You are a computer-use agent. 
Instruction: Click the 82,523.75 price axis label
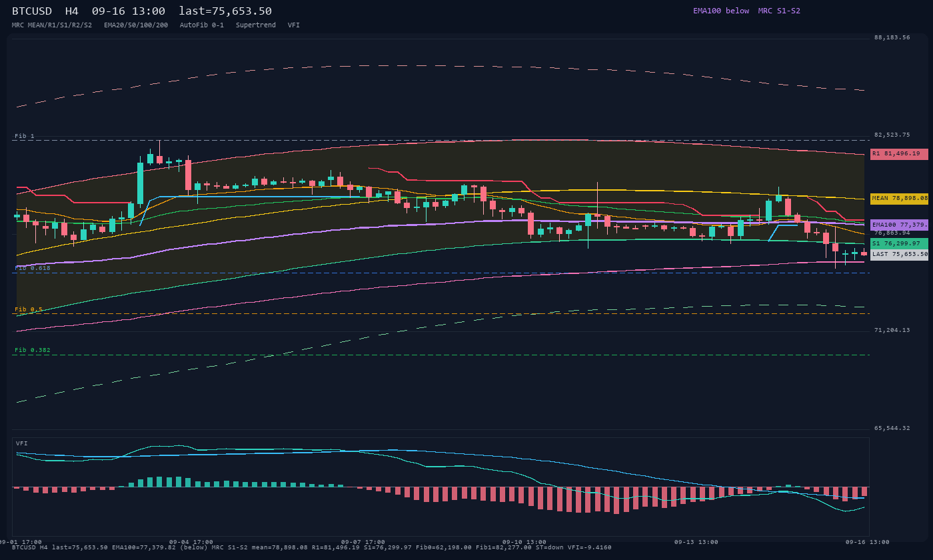point(892,135)
